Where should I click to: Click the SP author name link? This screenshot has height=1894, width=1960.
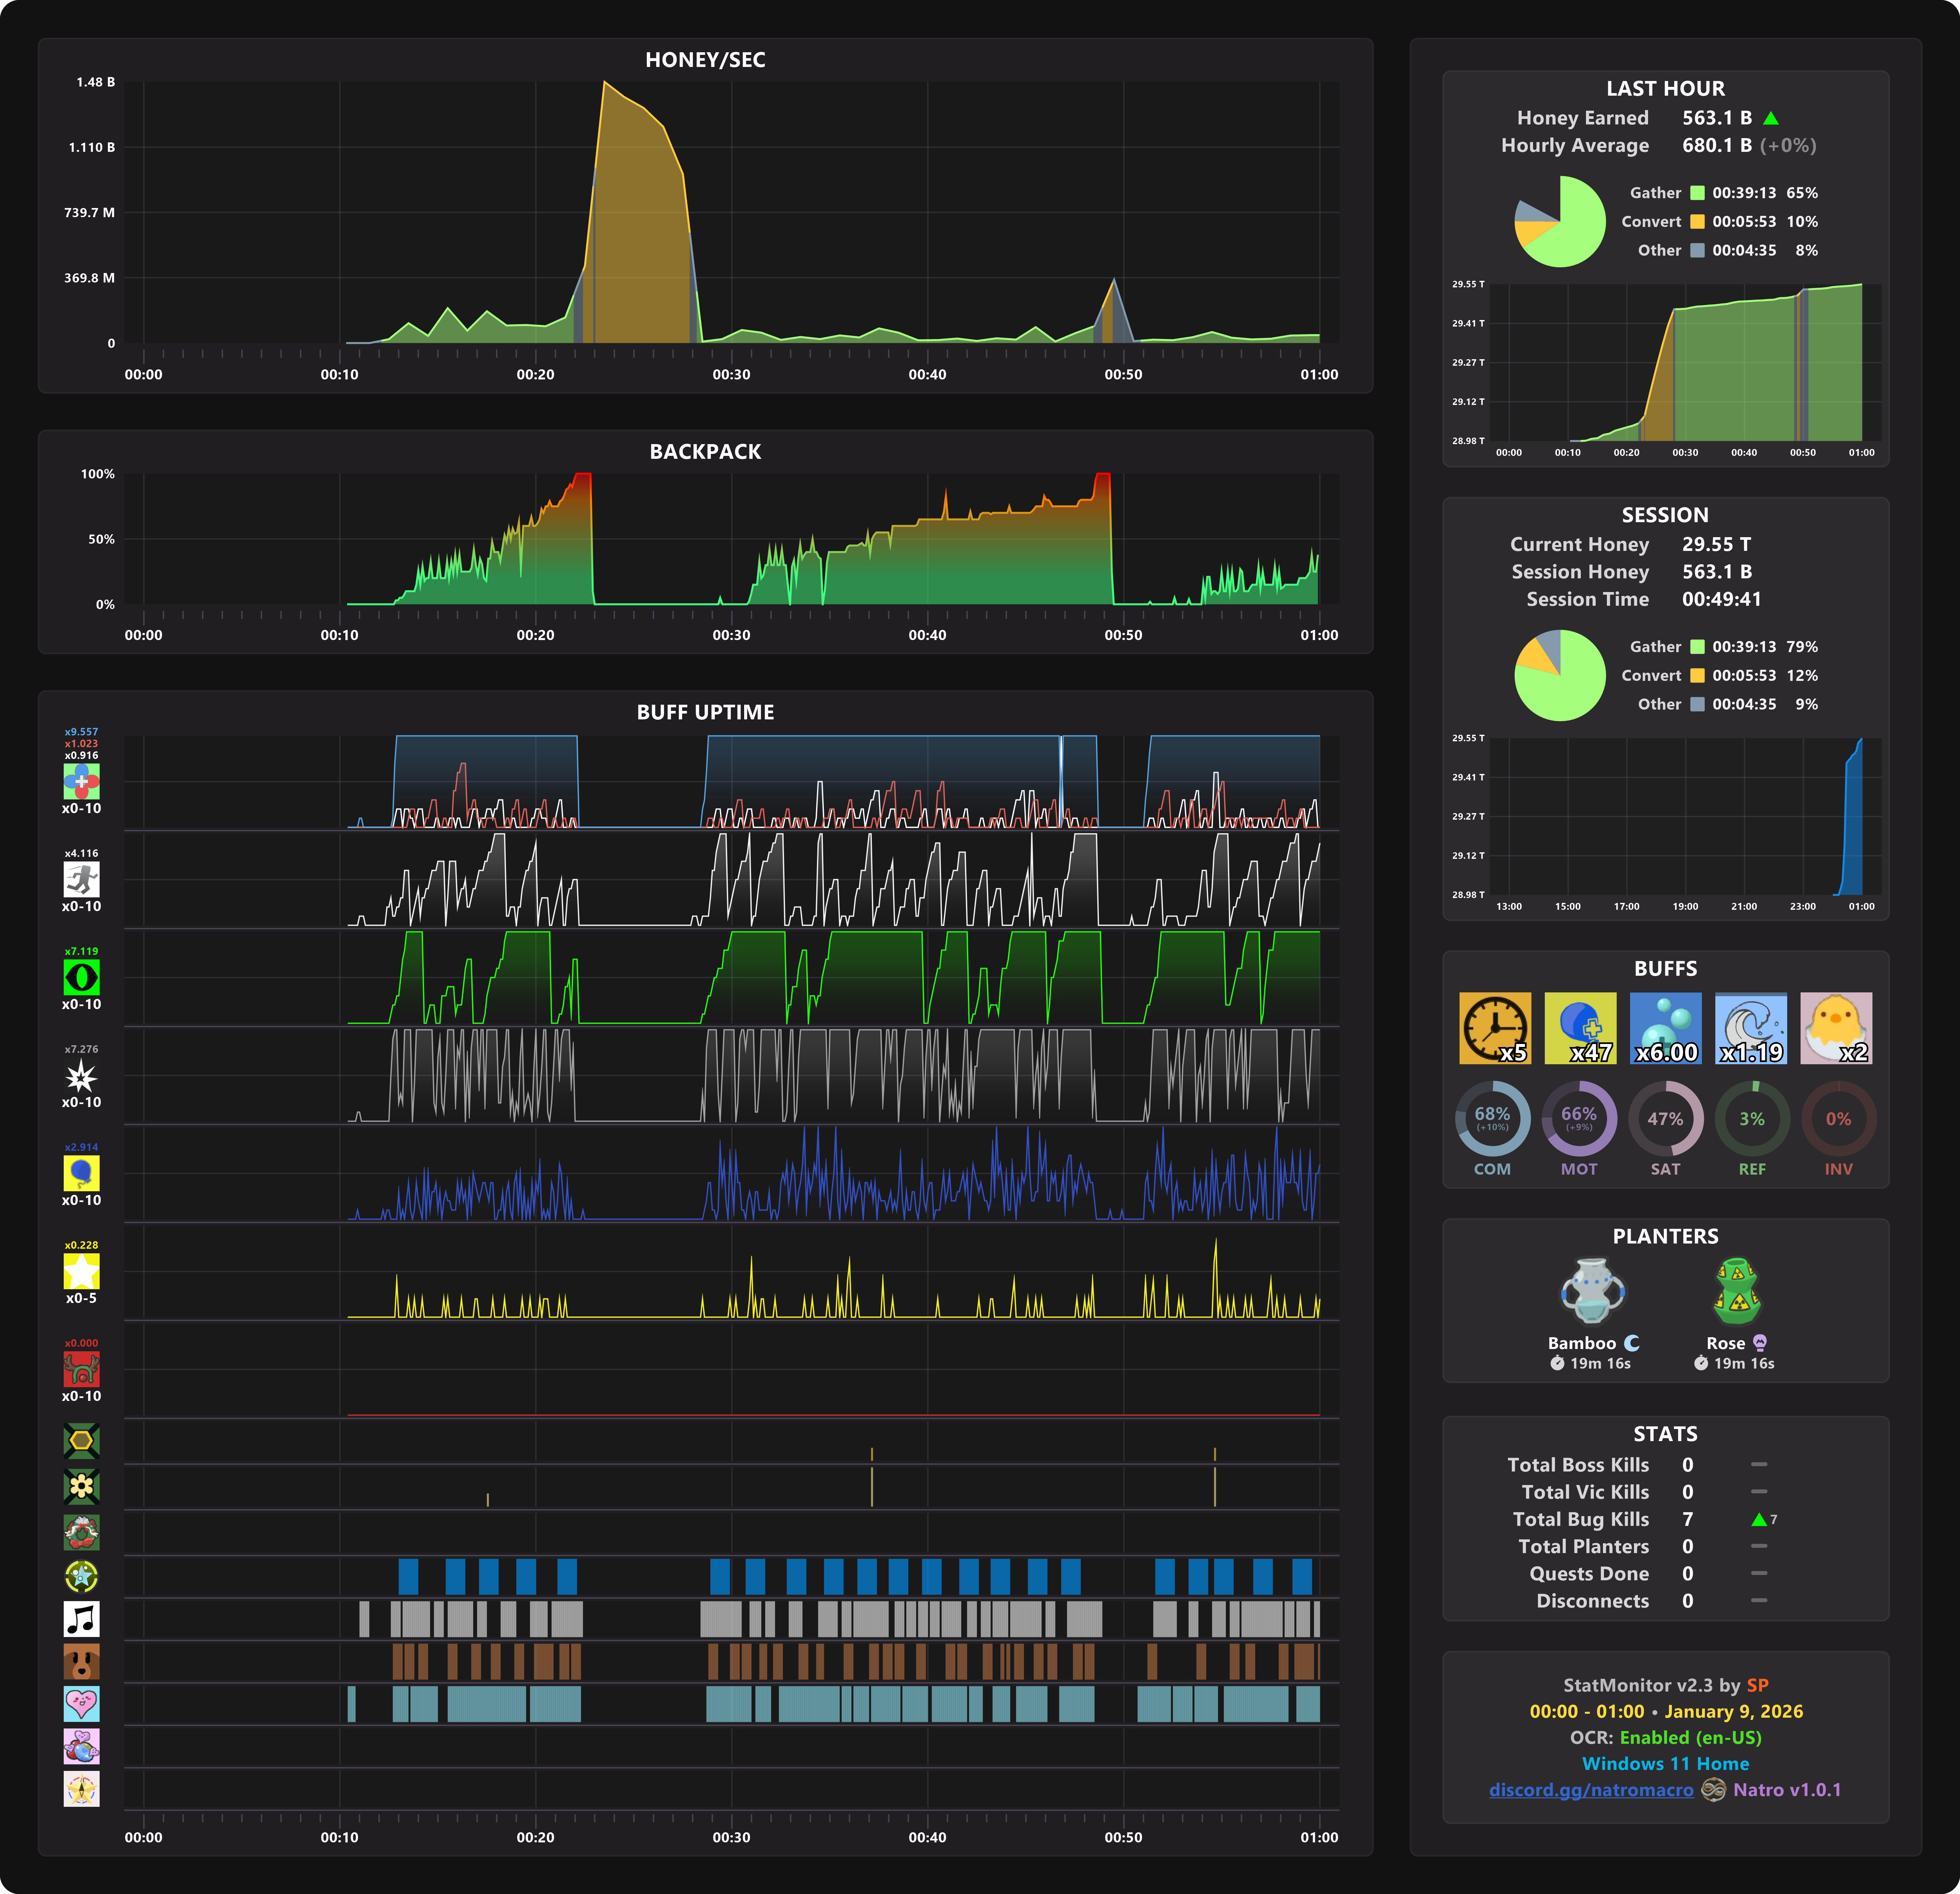1757,1685
